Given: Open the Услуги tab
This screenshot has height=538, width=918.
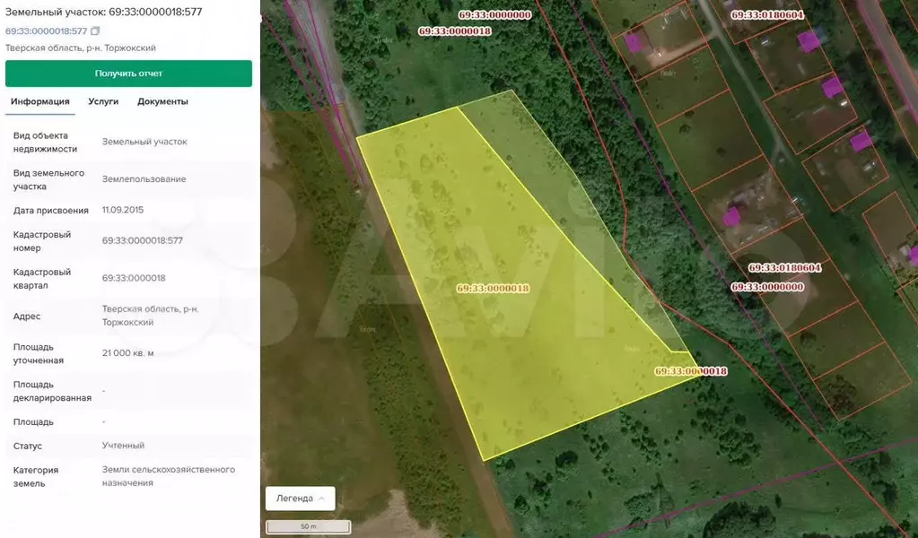Looking at the screenshot, I should 103,101.
